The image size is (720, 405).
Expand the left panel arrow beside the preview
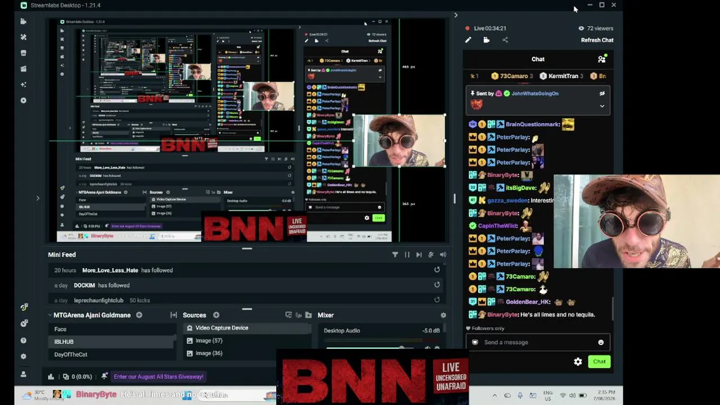[38, 198]
